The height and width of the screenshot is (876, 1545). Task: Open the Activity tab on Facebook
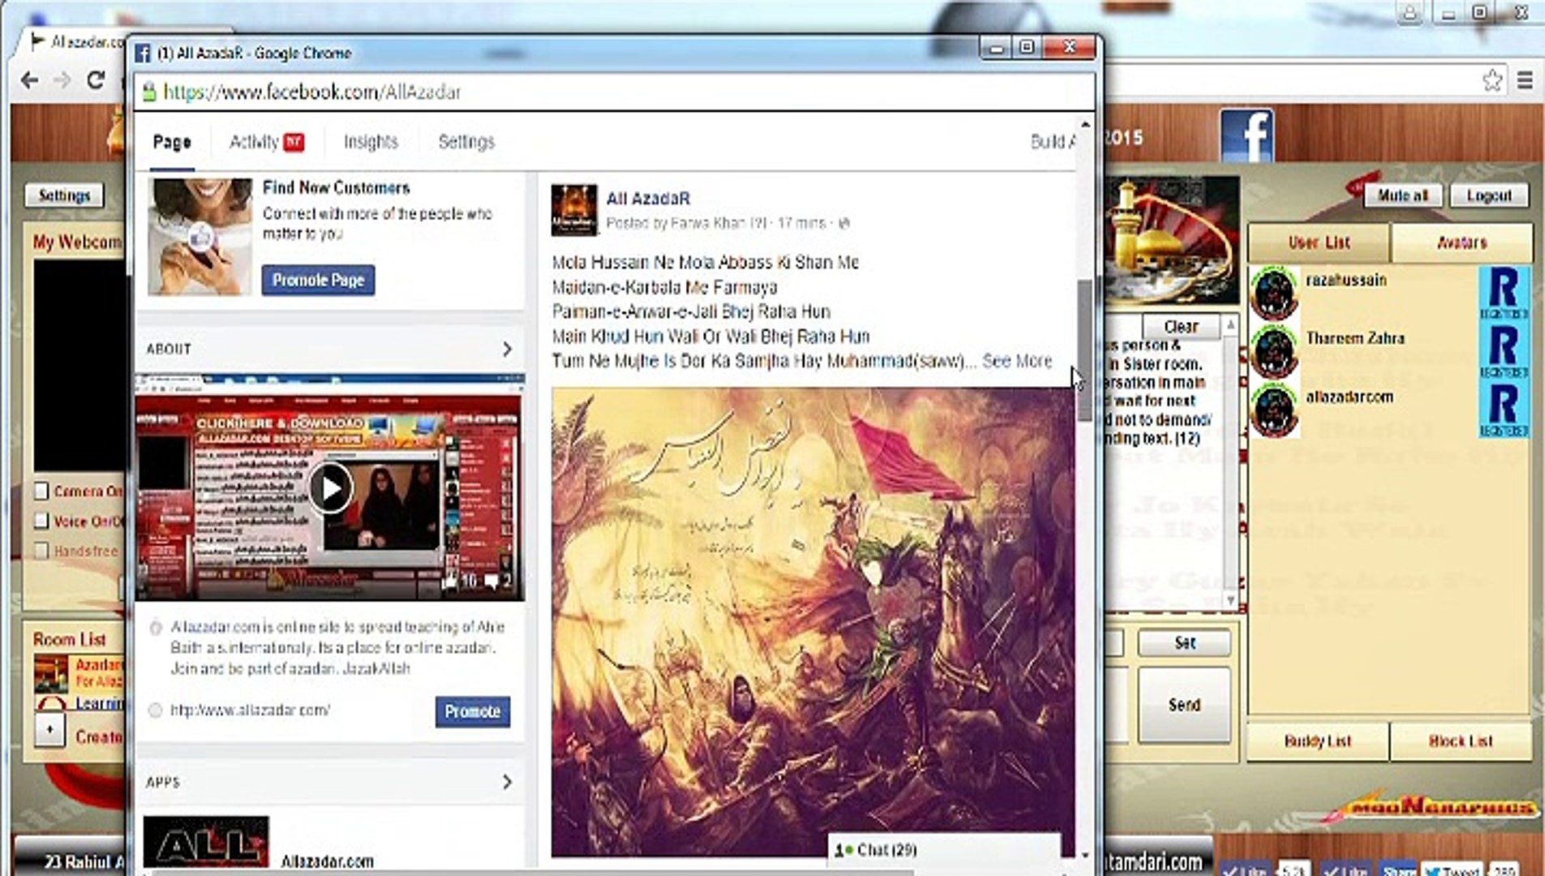tap(266, 142)
